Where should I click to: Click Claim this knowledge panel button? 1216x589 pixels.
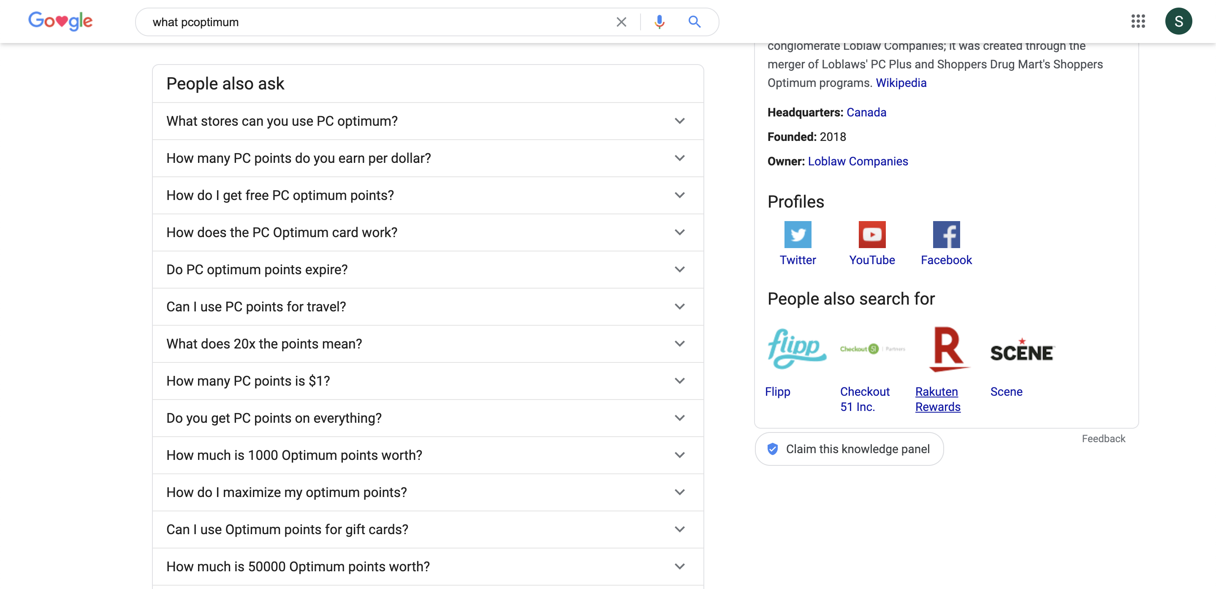tap(849, 449)
